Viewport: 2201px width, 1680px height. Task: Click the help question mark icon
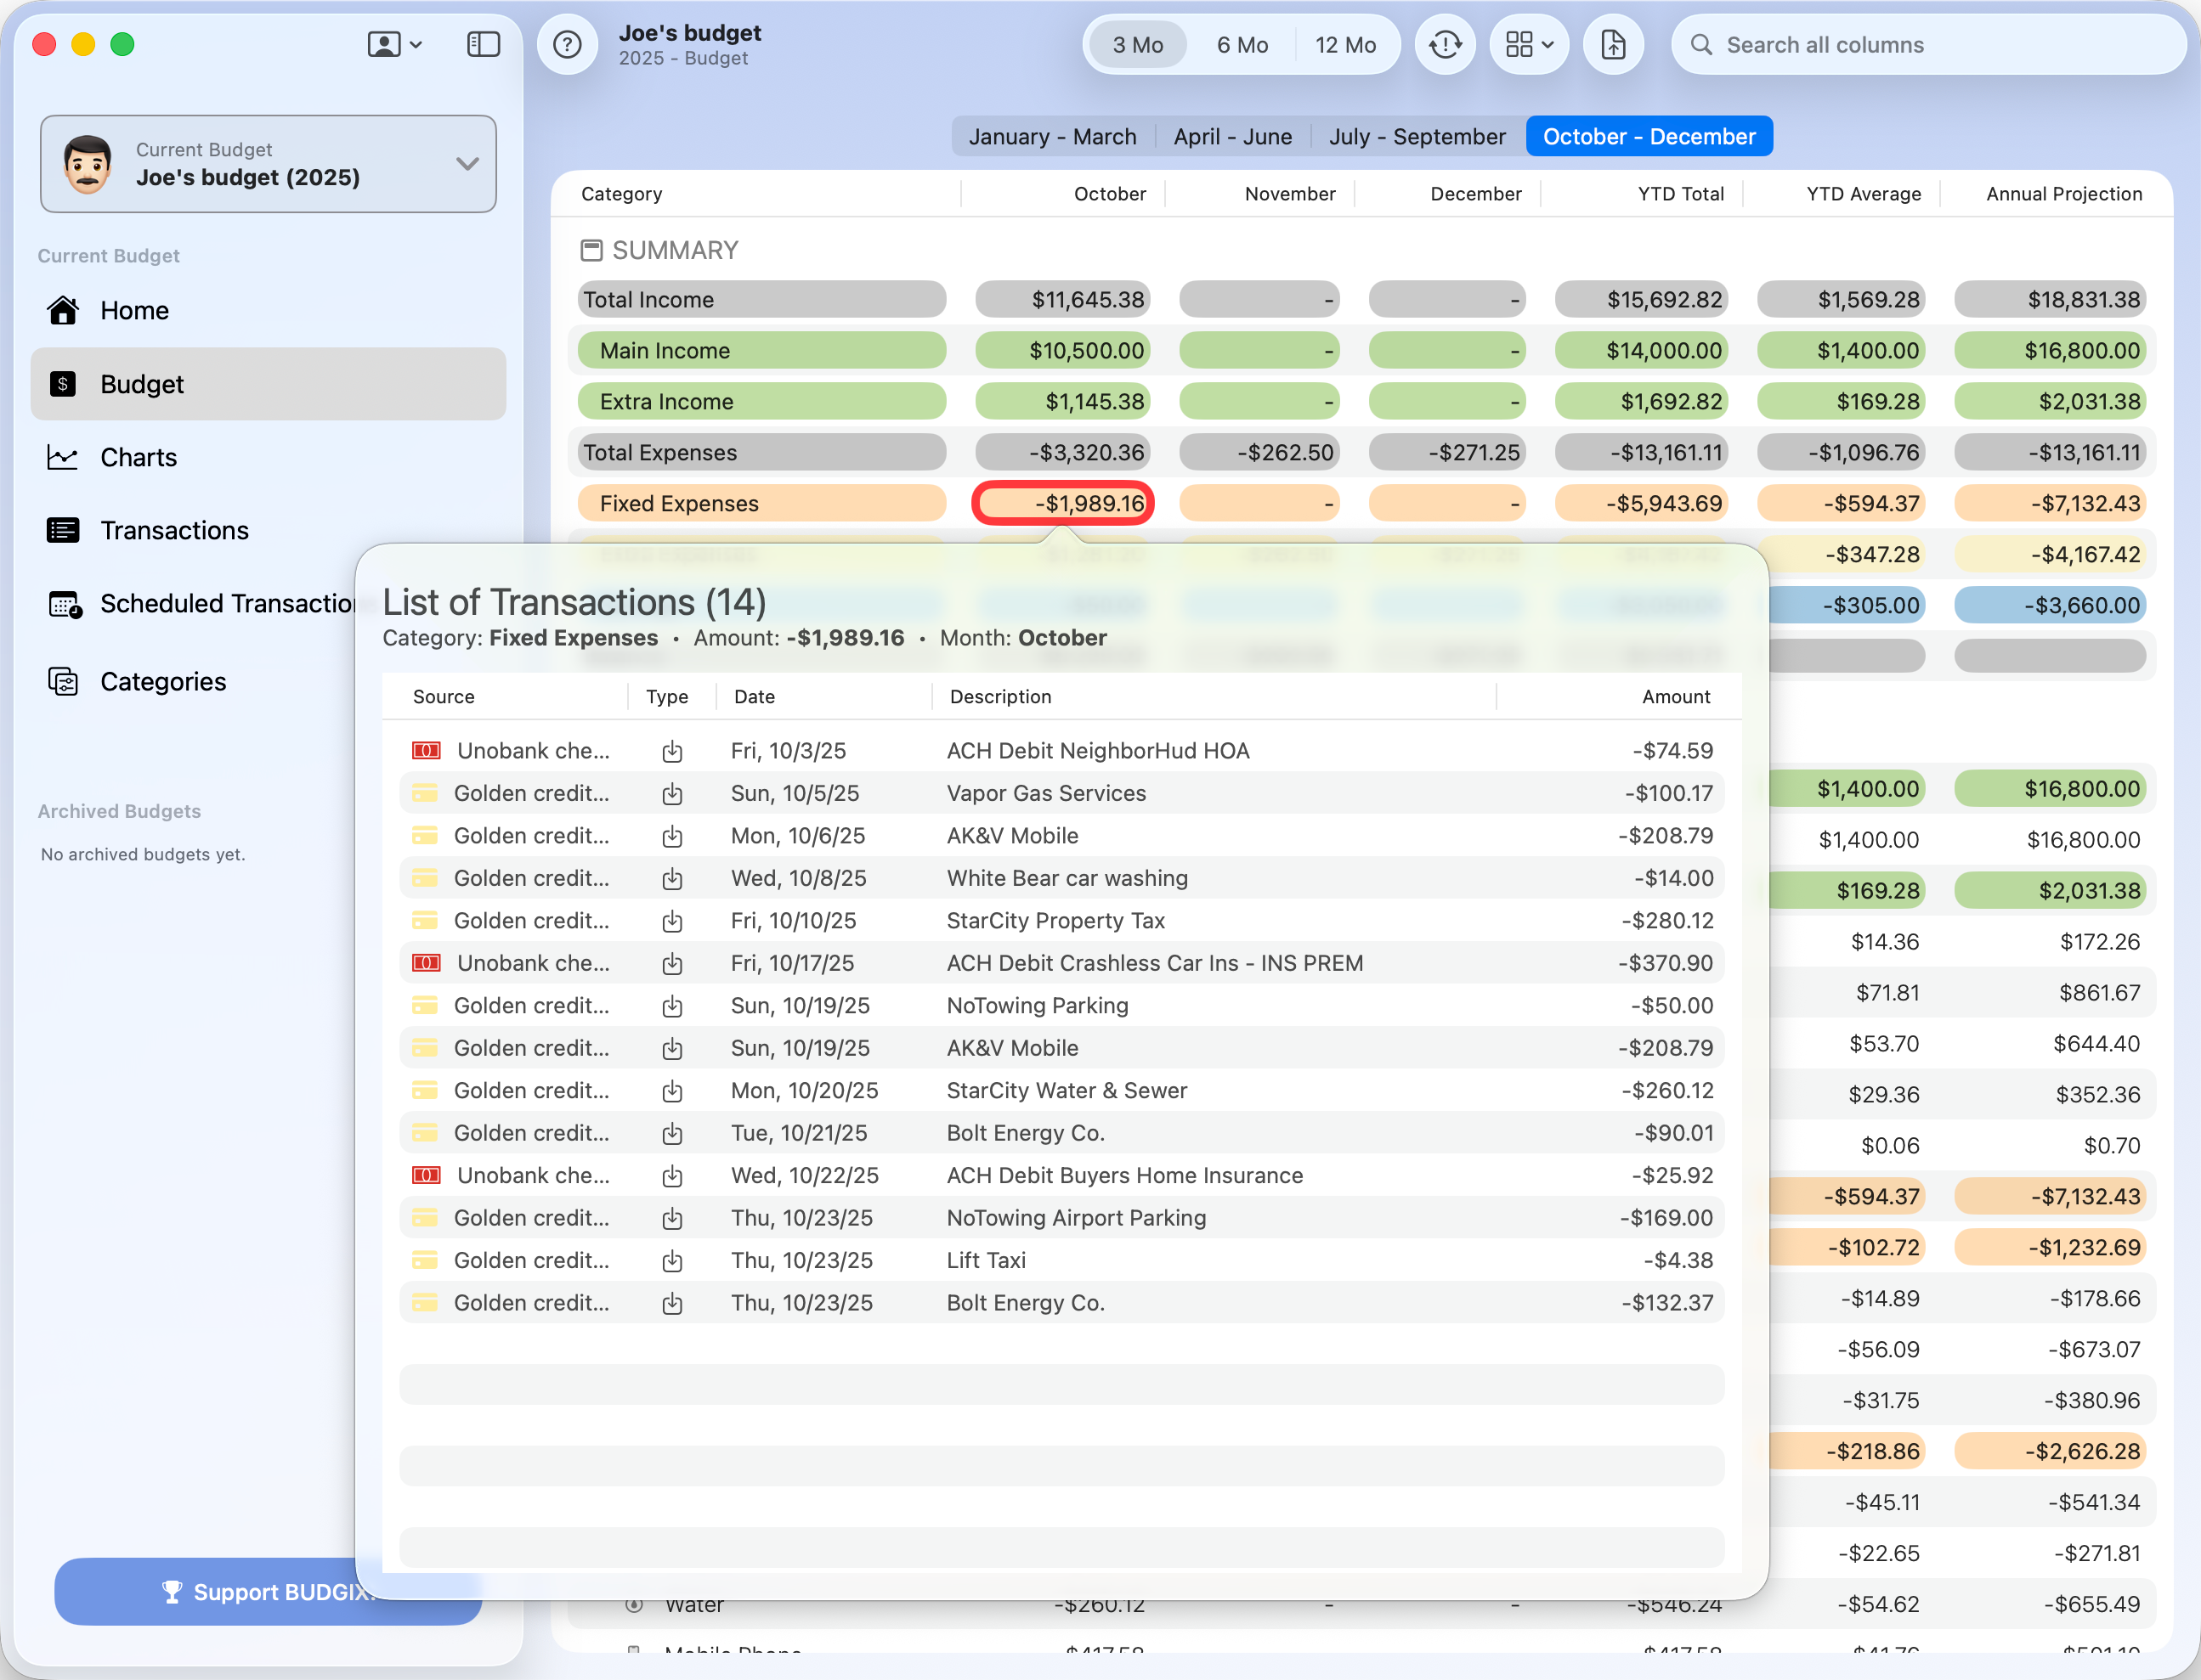(x=568, y=44)
